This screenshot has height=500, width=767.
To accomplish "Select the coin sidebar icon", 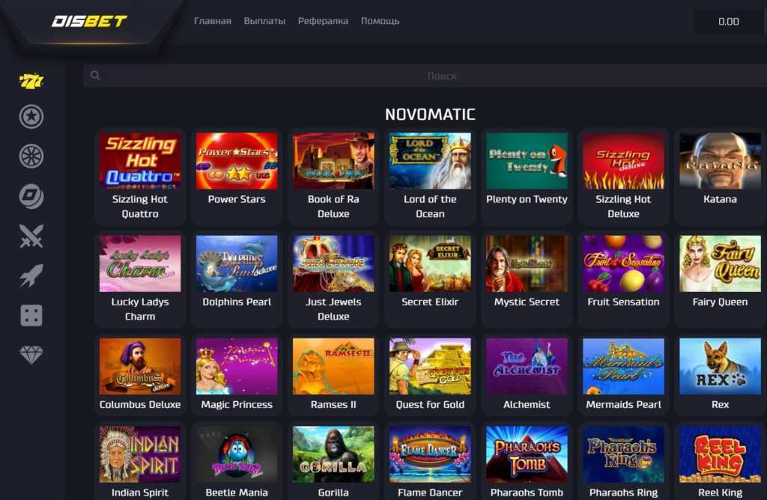I will (x=31, y=196).
